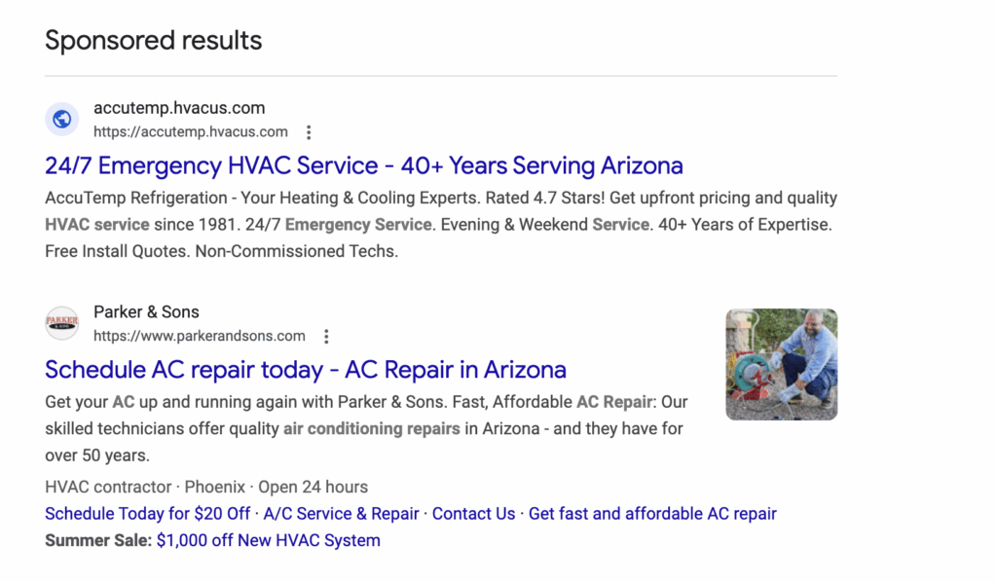Click the technician photo thumbnail in the Parker & Sons ad

point(781,364)
